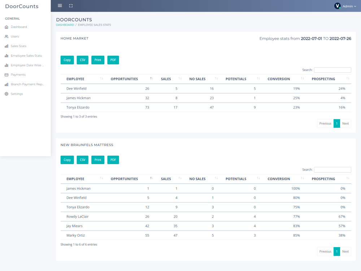Sort Home Market table by Potentials
This screenshot has width=361, height=271.
[240, 79]
